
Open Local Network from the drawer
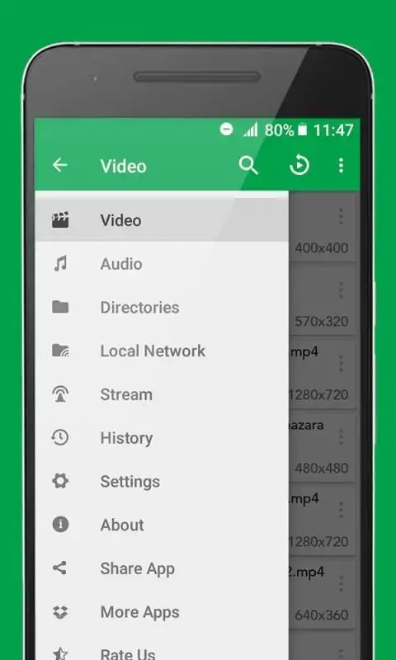162,350
